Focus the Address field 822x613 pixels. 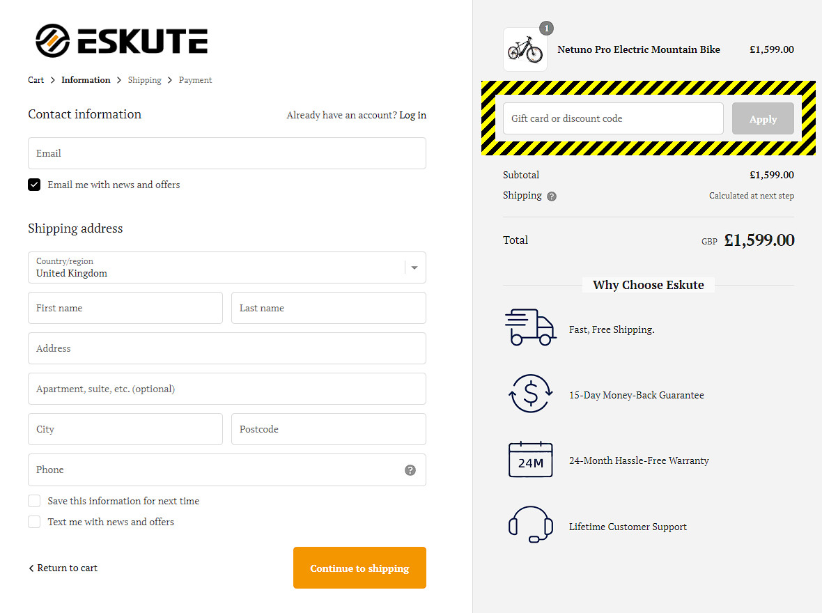click(x=227, y=348)
